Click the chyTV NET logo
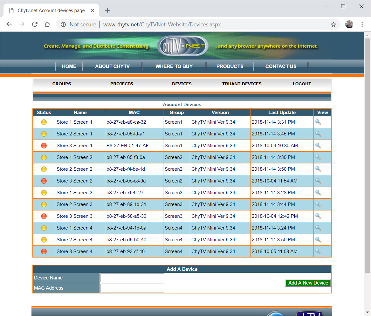The width and height of the screenshot is (371, 316). point(182,46)
